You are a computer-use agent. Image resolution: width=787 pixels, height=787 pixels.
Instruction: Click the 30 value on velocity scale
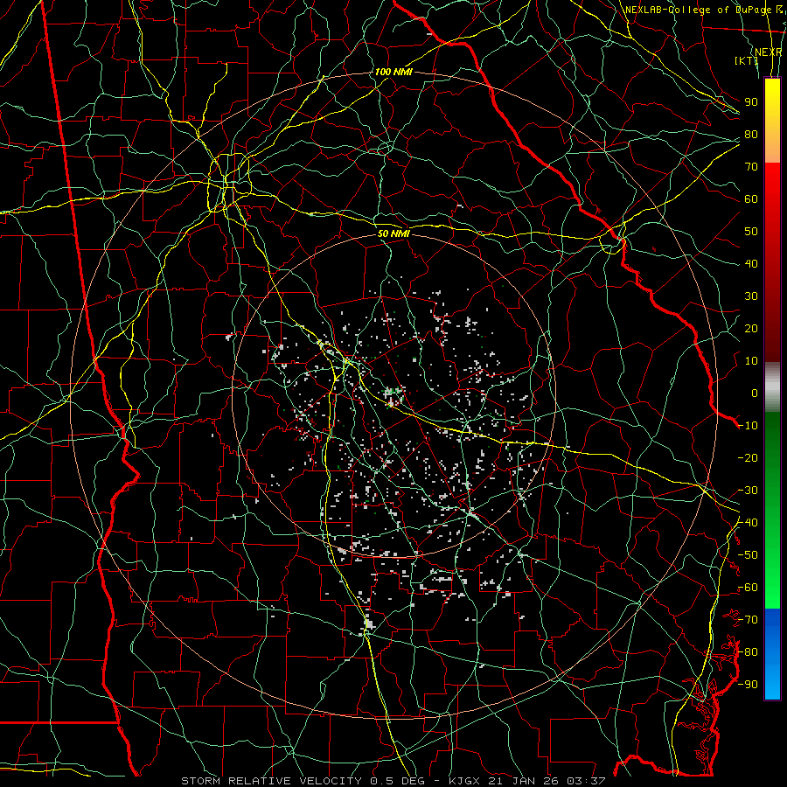751,296
